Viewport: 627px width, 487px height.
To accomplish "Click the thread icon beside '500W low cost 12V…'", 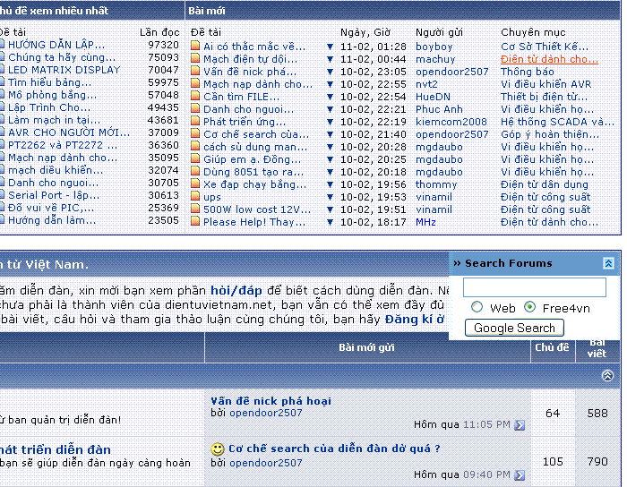I will [x=195, y=209].
